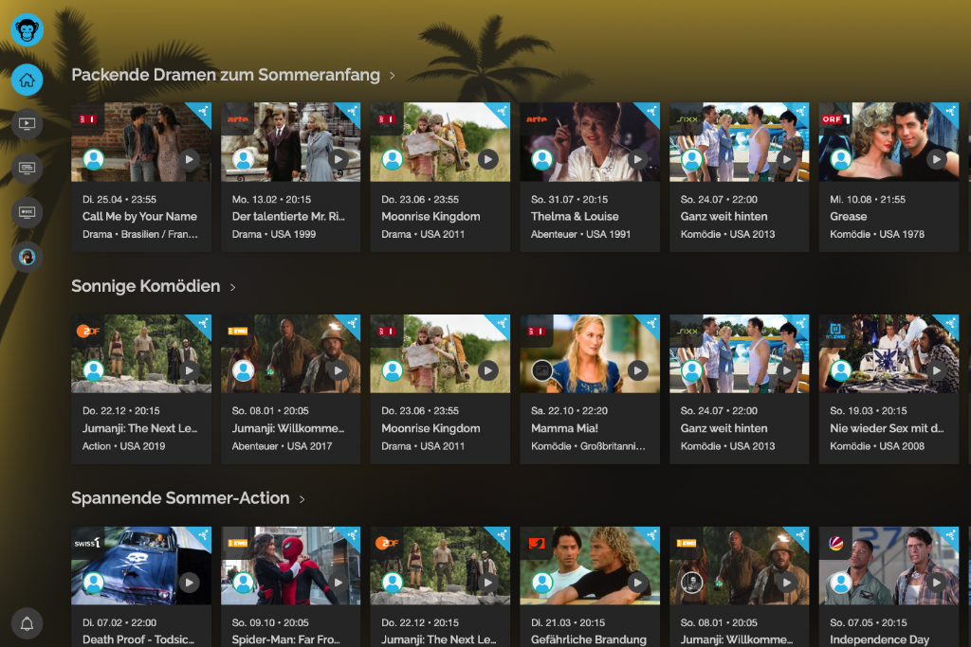This screenshot has width=971, height=647.
Task: Click the dark badge on Mamma Mia! thumbnail
Action: coord(541,370)
